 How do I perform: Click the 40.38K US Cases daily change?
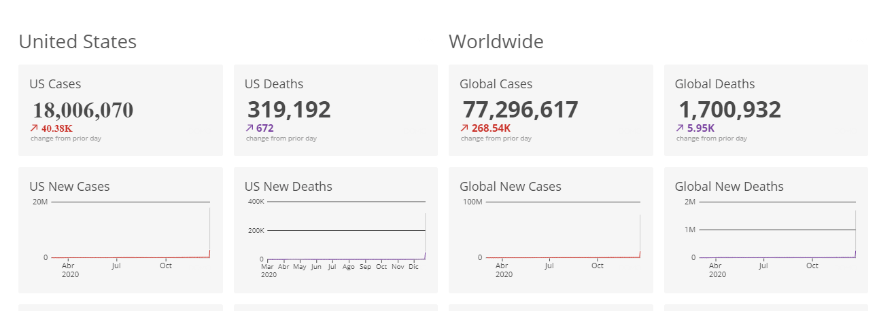pyautogui.click(x=57, y=128)
